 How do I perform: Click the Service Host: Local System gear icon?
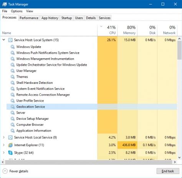click(x=10, y=40)
